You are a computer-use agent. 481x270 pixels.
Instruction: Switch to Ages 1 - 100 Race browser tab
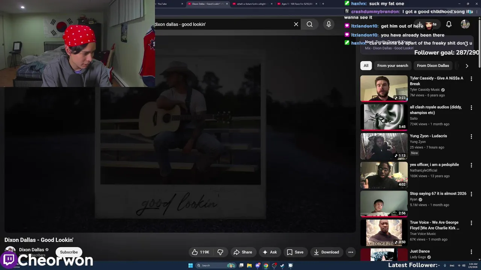(x=297, y=4)
